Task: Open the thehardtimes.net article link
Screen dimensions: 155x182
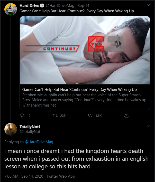Action: point(41,105)
